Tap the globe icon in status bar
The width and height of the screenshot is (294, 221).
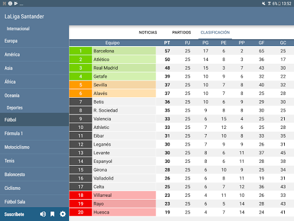coord(10,3)
